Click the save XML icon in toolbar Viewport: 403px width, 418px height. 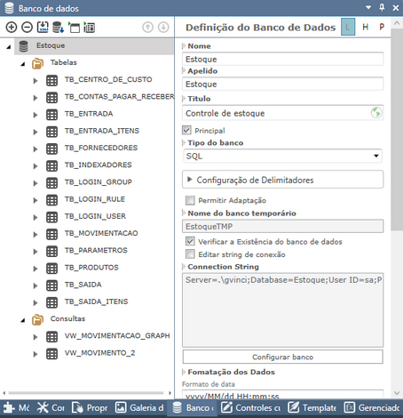point(43,27)
